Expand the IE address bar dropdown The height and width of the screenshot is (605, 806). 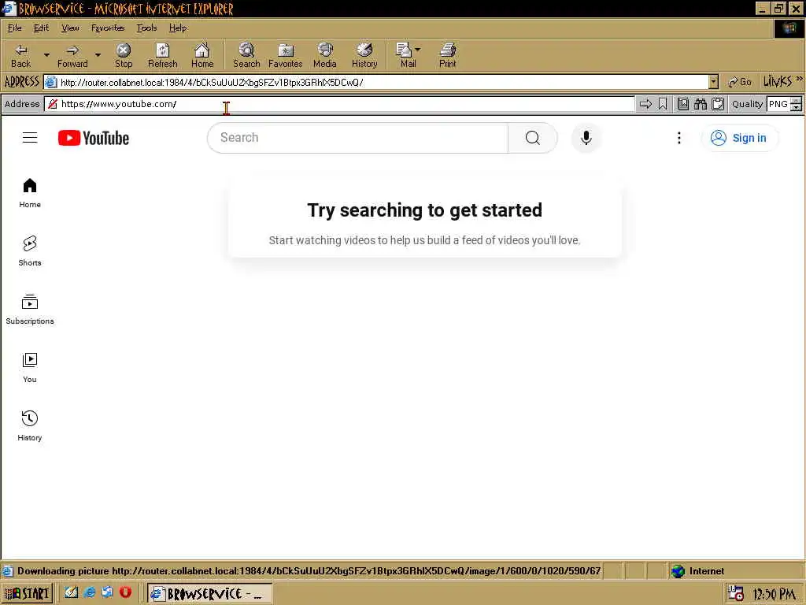click(x=713, y=82)
